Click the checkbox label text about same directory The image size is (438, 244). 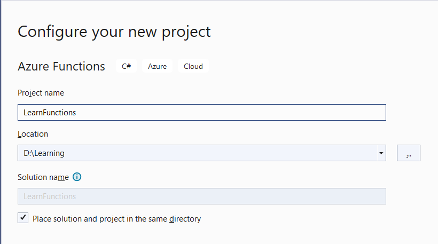coord(117,219)
